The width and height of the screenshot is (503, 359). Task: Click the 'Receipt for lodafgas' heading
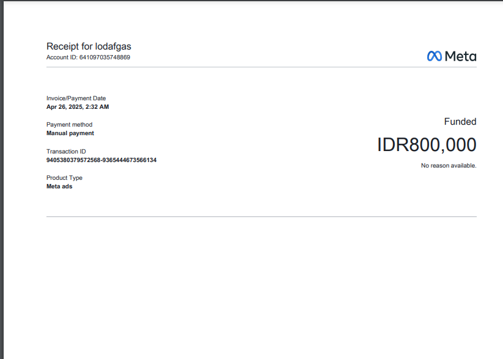89,46
